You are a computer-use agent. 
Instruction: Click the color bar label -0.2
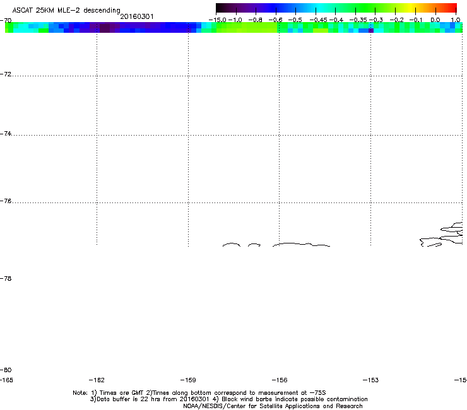point(397,20)
